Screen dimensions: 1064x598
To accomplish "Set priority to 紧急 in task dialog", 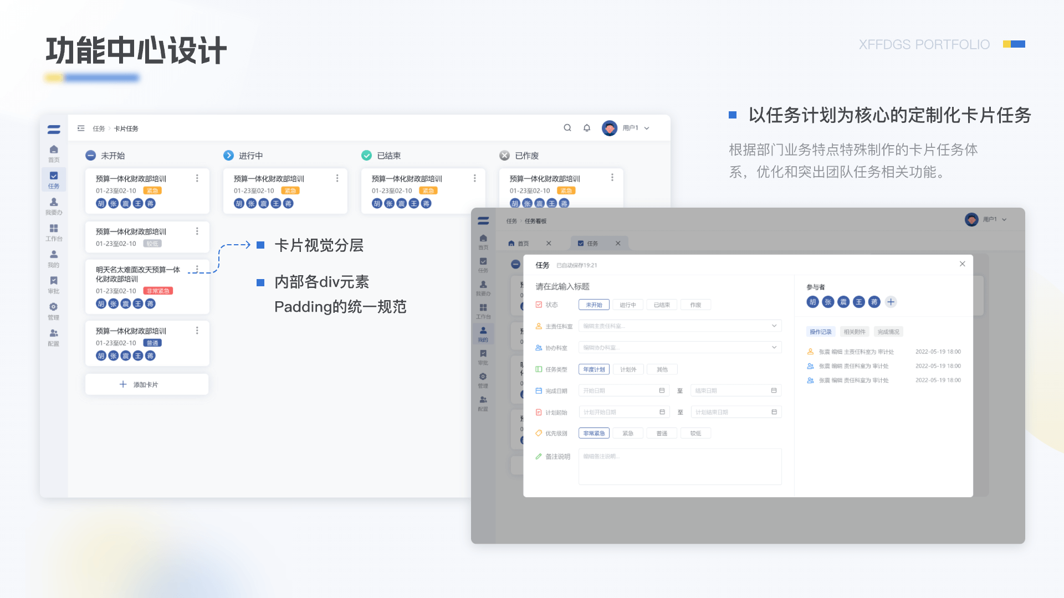I will (x=628, y=433).
